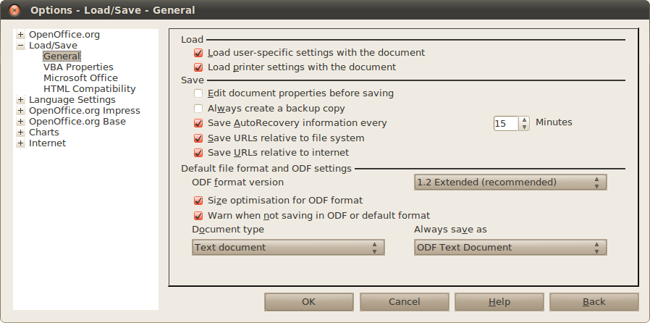Image resolution: width=650 pixels, height=323 pixels.
Task: Expand the Language Settings node
Action: tap(21, 100)
